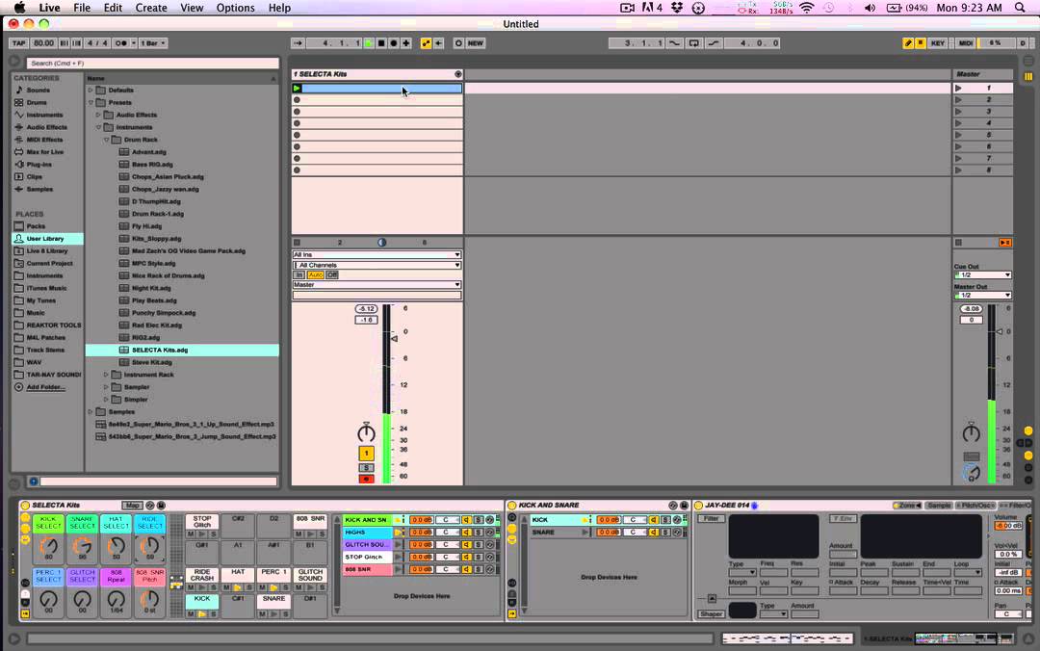
Task: Open the Options menu
Action: tap(236, 8)
